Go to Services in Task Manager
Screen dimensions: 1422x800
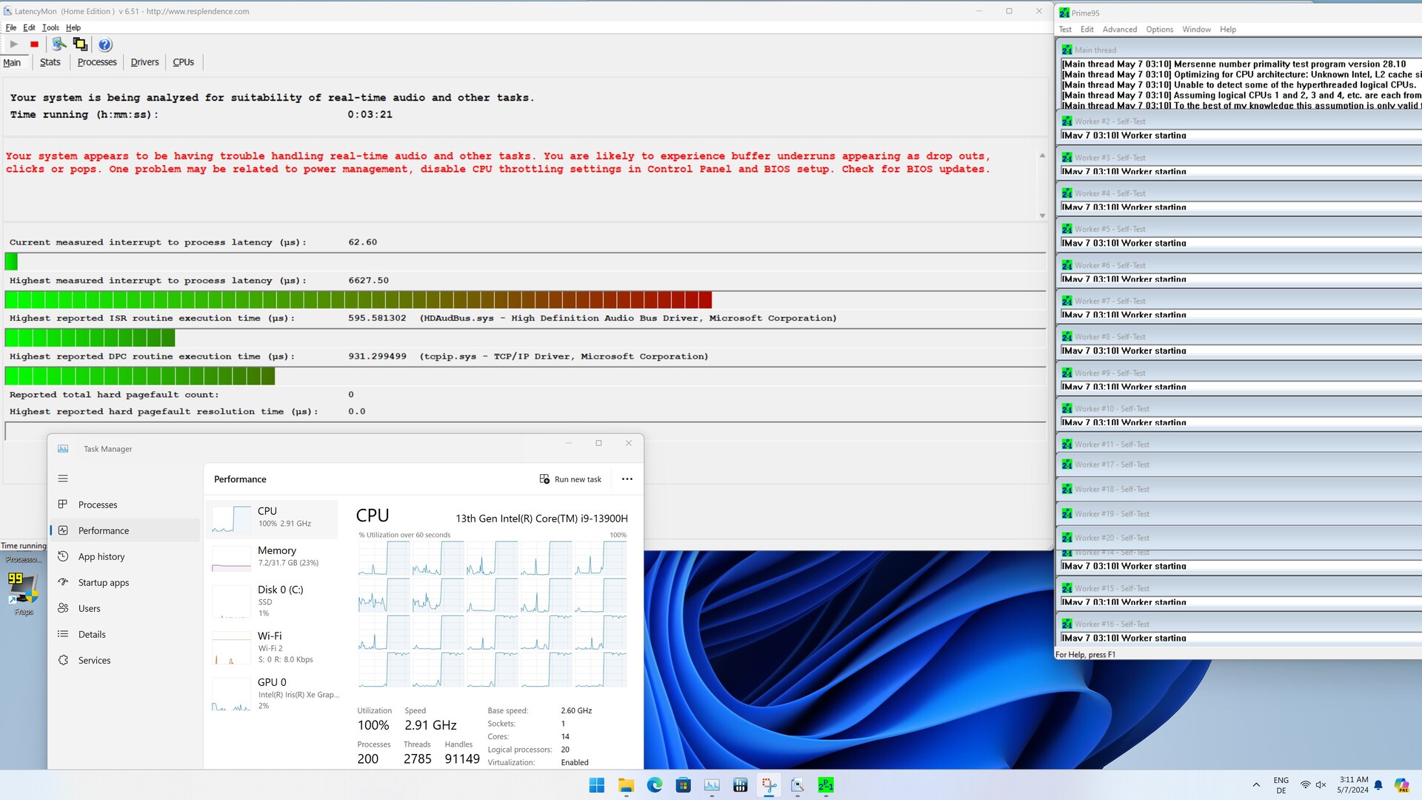94,661
